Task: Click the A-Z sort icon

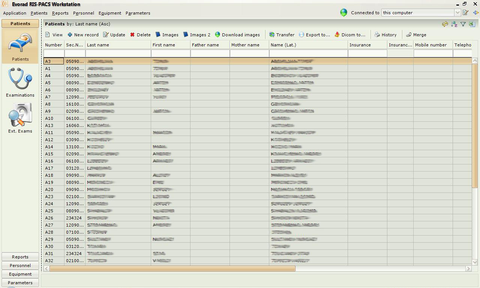Action: click(454, 24)
